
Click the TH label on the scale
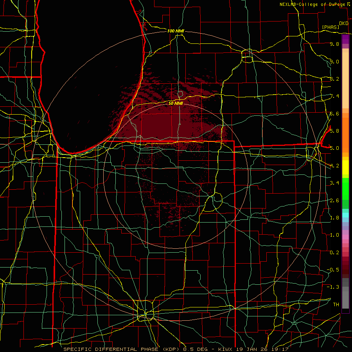coord(336,304)
